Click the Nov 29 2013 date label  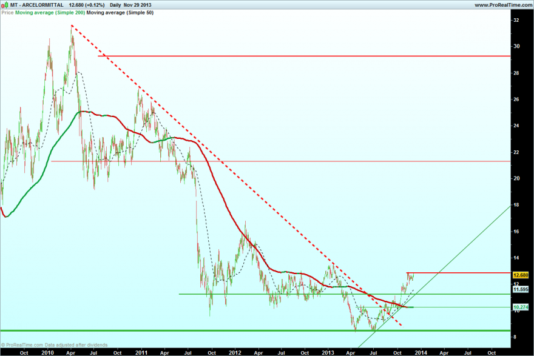138,5
